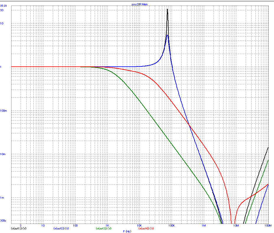Select the v(out2) trace legend label
The height and width of the screenshot is (233, 274).
click(61, 228)
